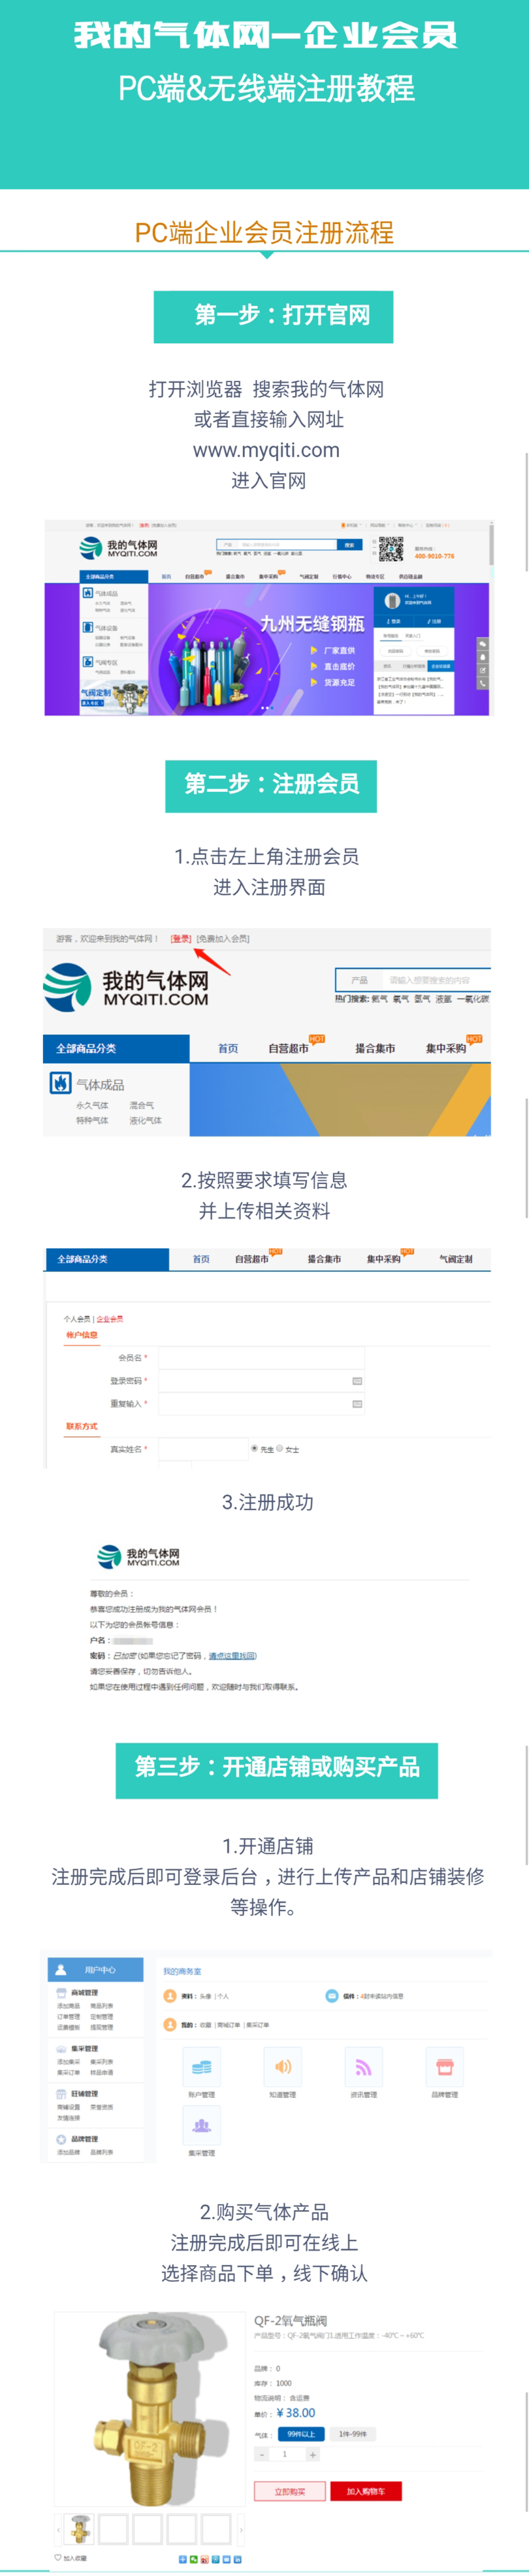Open 首页 tab in step two screenshot

coord(228,1048)
